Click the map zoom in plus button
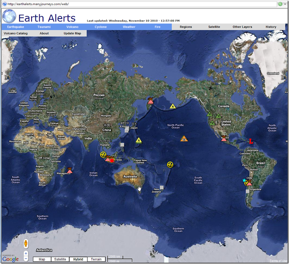The width and height of the screenshot is (289, 264). 26,253
